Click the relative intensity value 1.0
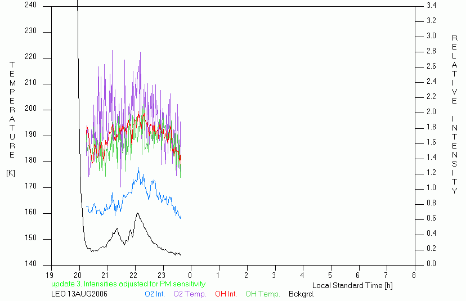The width and height of the screenshot is (466, 301). 431,187
